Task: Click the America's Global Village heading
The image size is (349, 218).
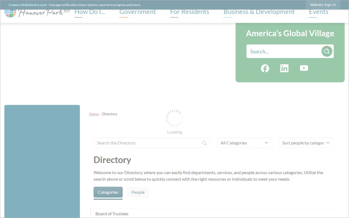Action: [x=290, y=33]
